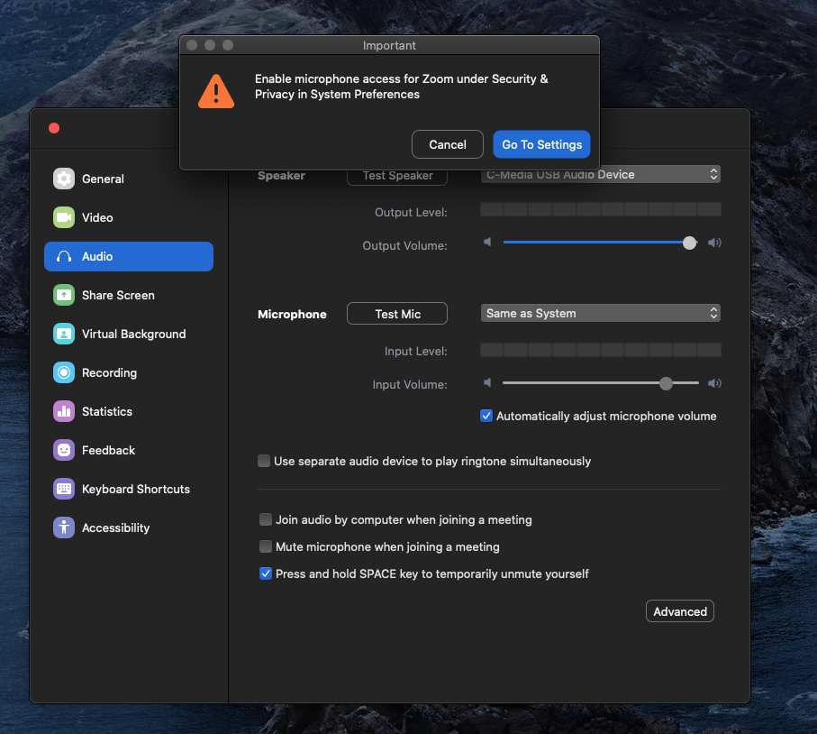Viewport: 817px width, 734px height.
Task: Click the loud output volume speaker icon
Action: click(x=714, y=243)
